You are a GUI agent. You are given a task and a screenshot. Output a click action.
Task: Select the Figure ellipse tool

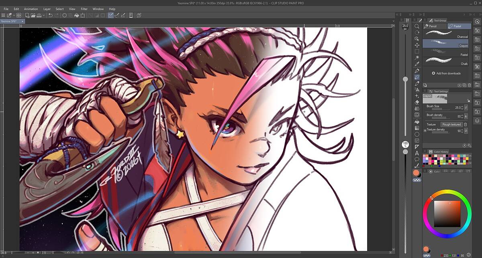[417, 134]
